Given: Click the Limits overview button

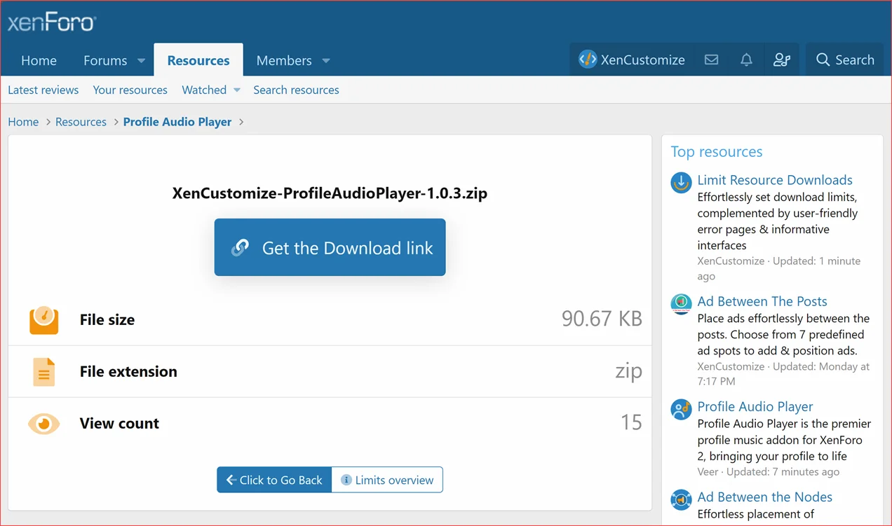Looking at the screenshot, I should pyautogui.click(x=387, y=480).
